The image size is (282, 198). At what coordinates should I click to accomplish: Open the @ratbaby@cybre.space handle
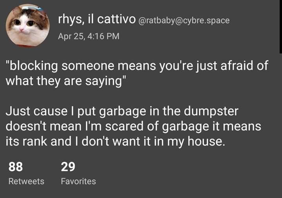[x=184, y=20]
